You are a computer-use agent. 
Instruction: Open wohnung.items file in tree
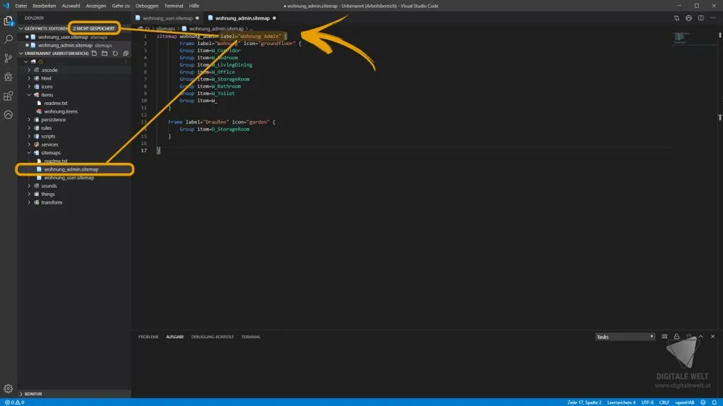[61, 111]
